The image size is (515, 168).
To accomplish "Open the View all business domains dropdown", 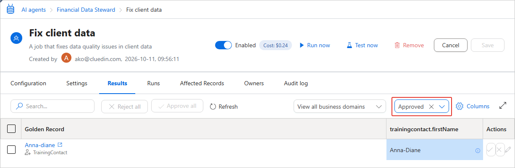I will 339,107.
